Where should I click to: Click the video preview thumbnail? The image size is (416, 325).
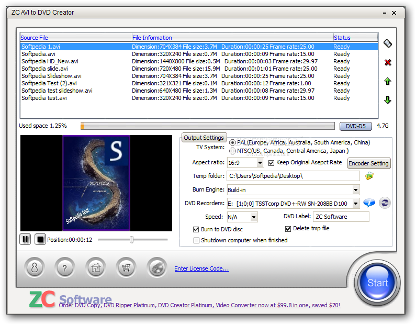(96, 183)
